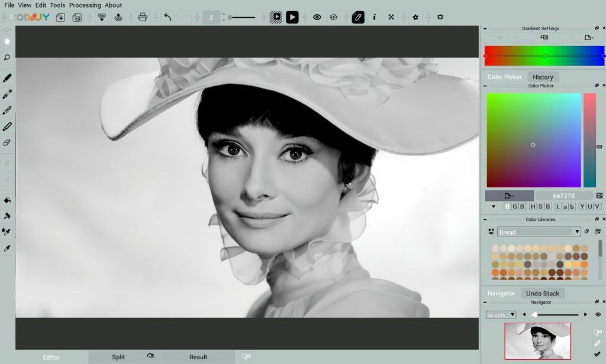The image size is (606, 364).
Task: Expand the color mode disclosure triangle
Action: point(493,207)
